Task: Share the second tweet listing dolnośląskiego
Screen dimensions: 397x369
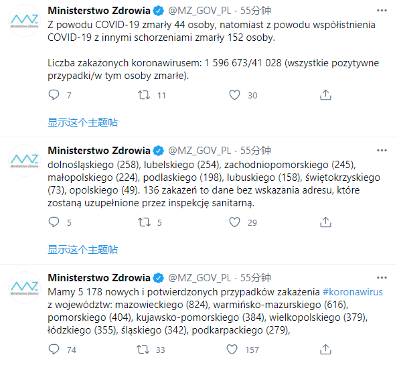Action: coord(325,222)
